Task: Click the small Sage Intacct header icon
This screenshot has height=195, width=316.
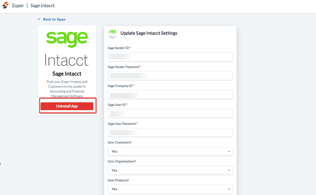Action: point(113,33)
